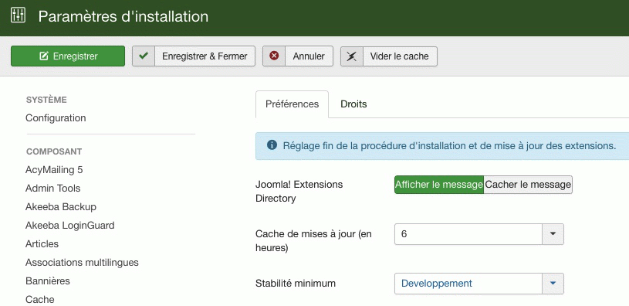Open Associations multilingues component settings

[82, 262]
